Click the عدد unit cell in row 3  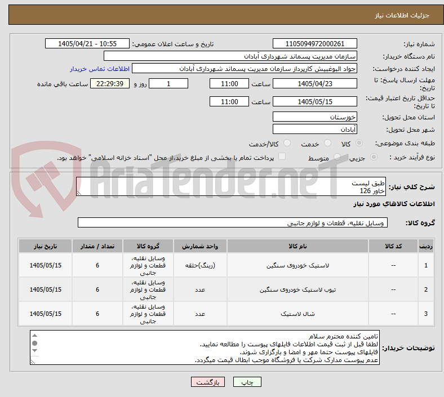200,314
